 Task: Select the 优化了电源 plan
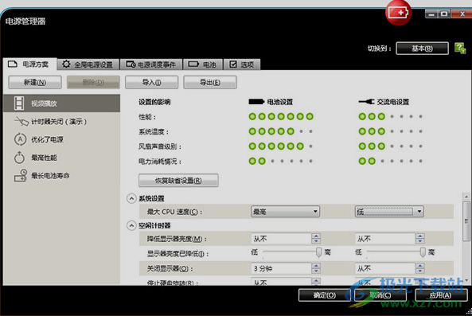click(x=61, y=139)
